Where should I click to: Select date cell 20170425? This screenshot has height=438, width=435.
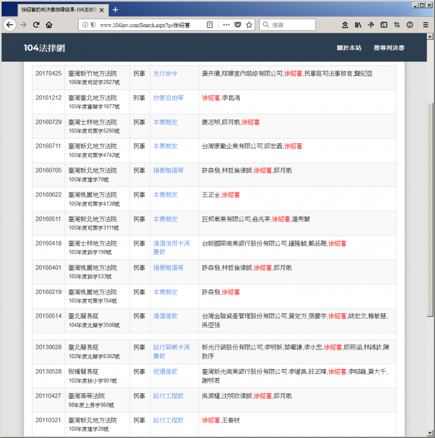tap(48, 73)
